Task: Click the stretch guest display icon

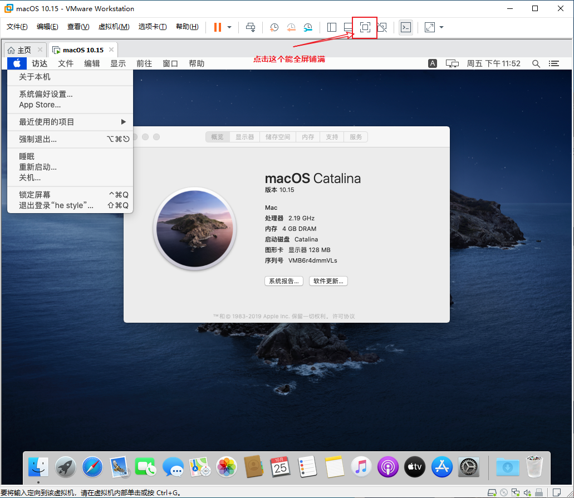Action: coord(429,27)
